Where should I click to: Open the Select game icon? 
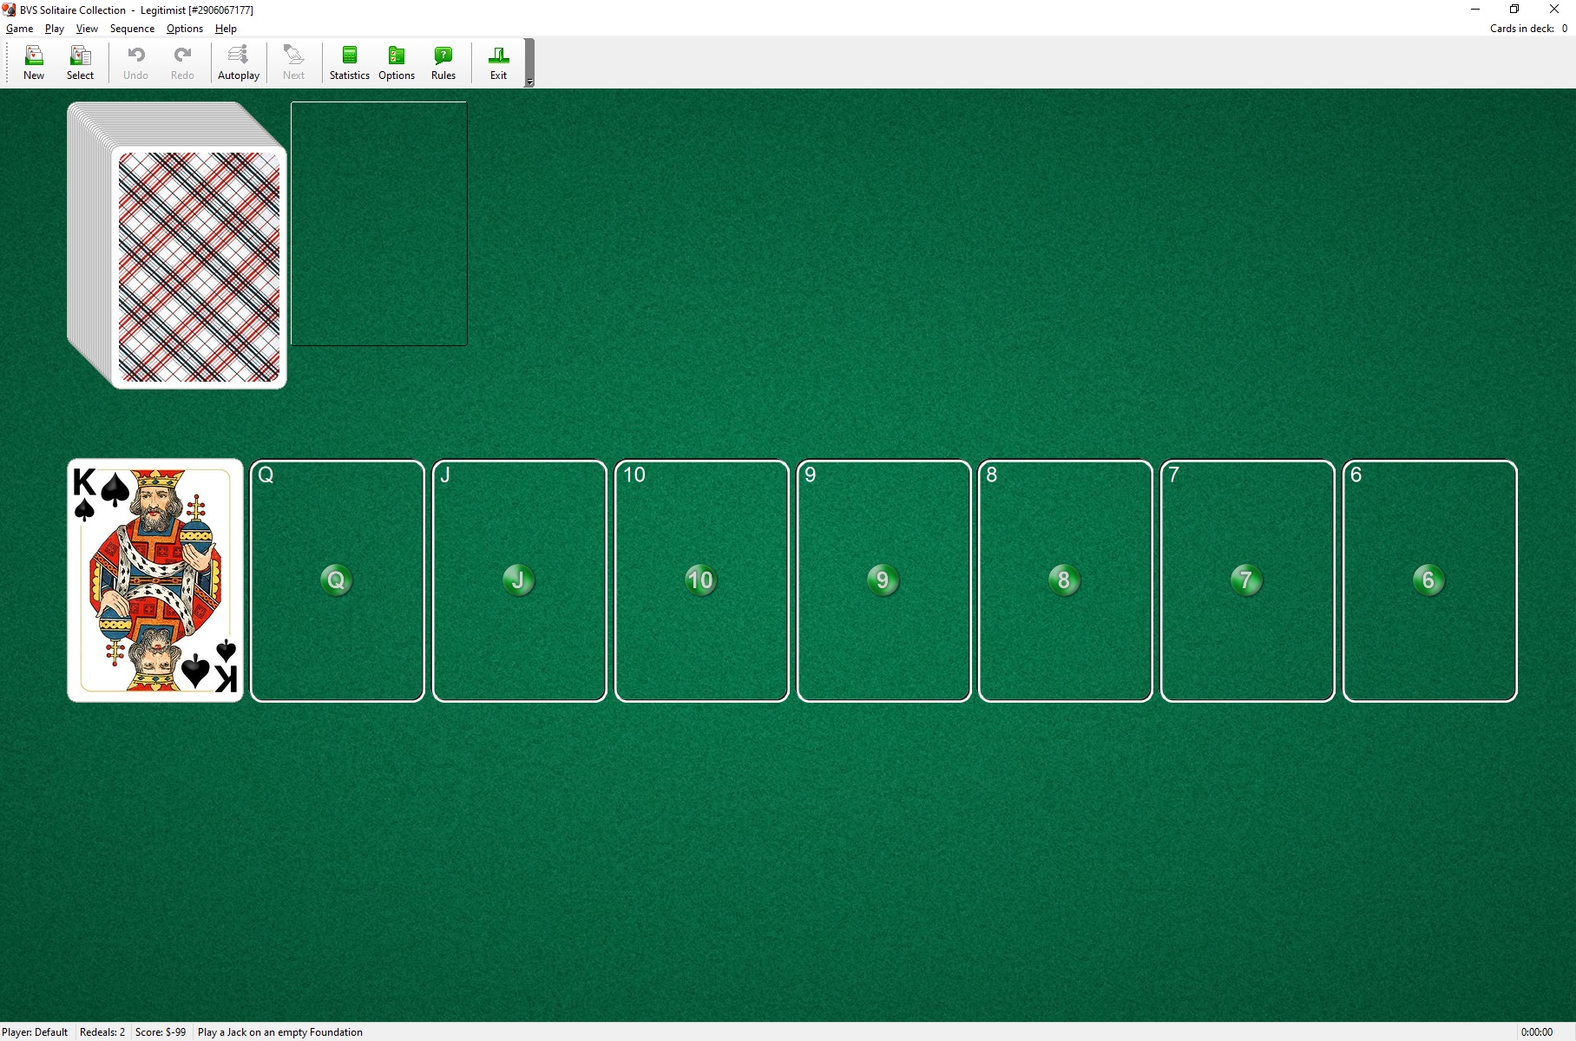click(x=80, y=62)
